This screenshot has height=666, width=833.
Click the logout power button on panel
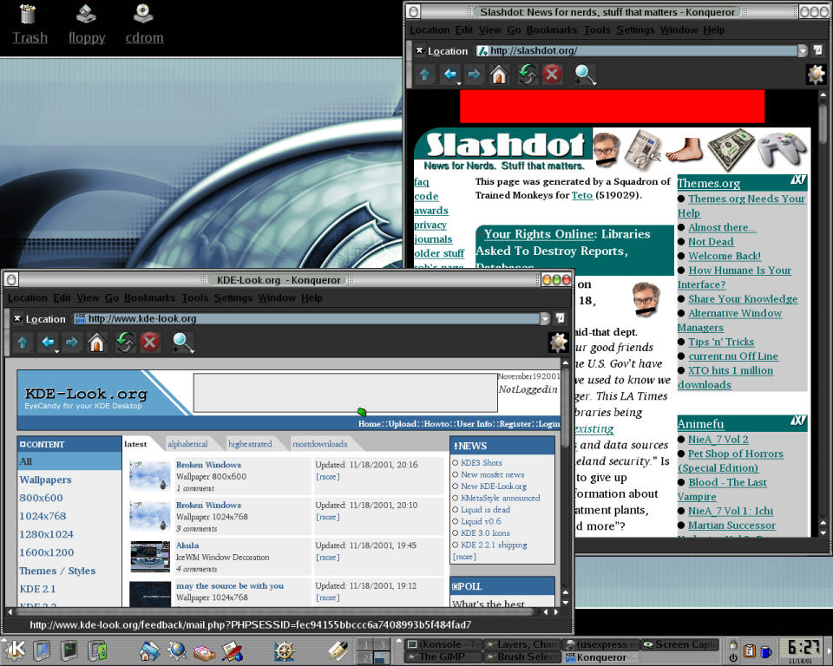coord(733,657)
